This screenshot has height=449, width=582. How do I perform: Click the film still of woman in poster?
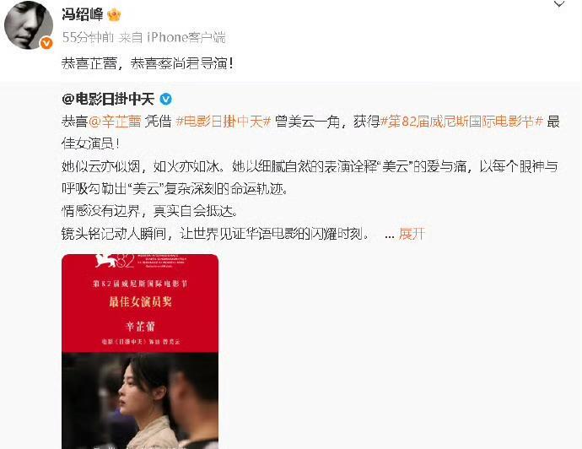coord(140,401)
